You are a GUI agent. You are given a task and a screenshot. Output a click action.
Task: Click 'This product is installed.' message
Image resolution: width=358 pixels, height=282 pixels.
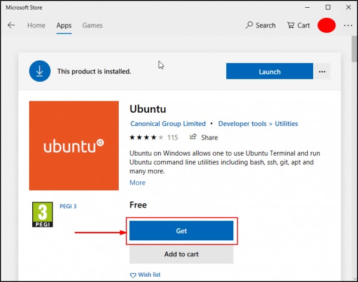(x=94, y=72)
